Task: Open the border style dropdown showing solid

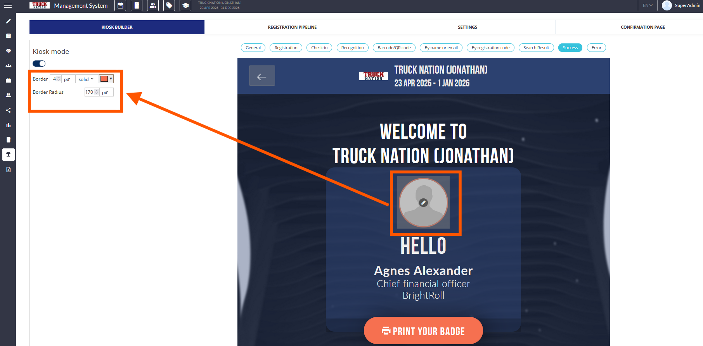Action: pos(86,79)
